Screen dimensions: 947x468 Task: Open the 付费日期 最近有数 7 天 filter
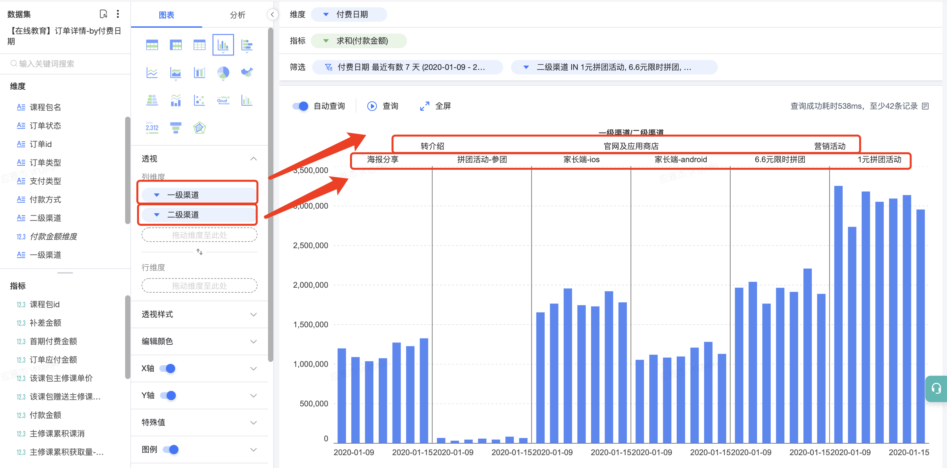(407, 67)
